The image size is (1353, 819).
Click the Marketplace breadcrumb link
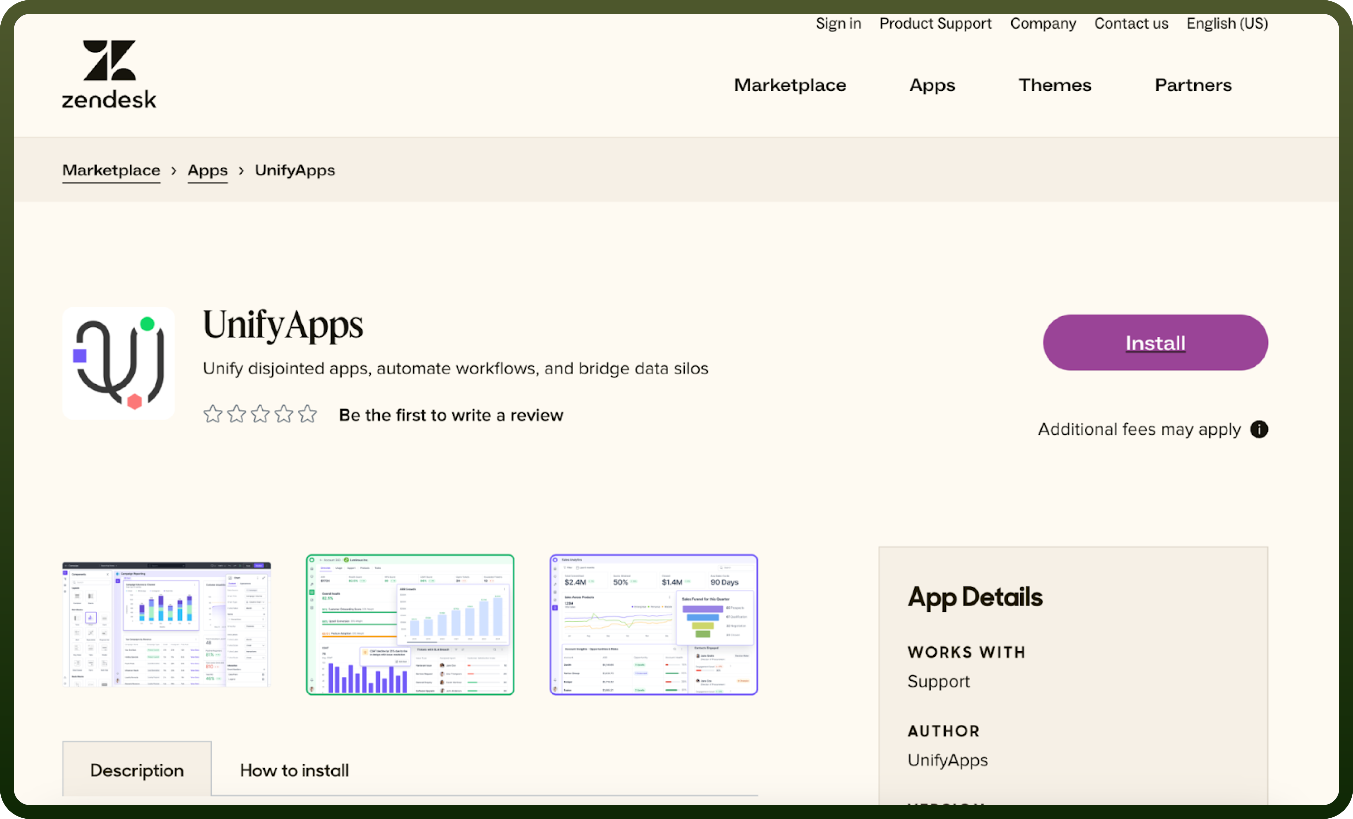[111, 170]
